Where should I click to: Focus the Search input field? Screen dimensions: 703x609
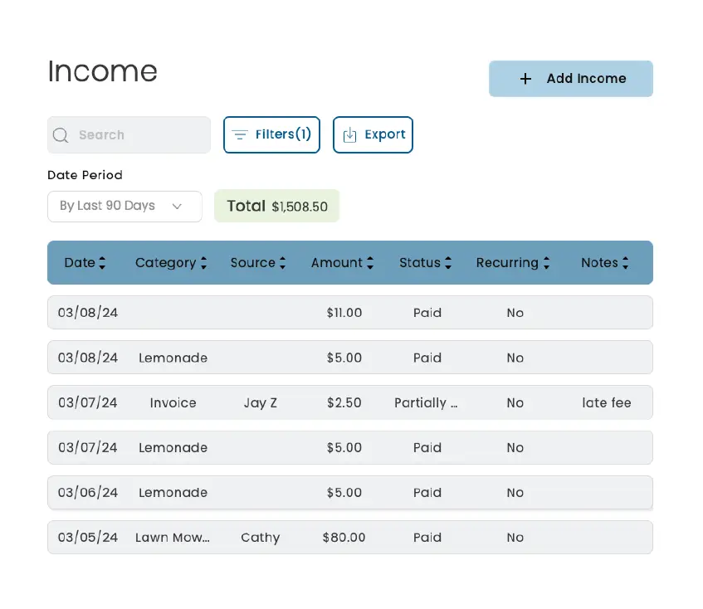click(x=137, y=135)
